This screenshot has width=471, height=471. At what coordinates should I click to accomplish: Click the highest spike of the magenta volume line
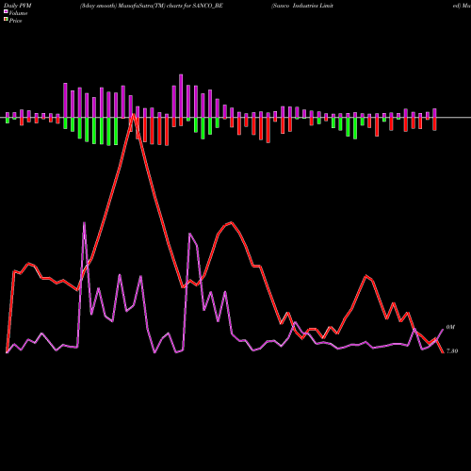(x=84, y=222)
